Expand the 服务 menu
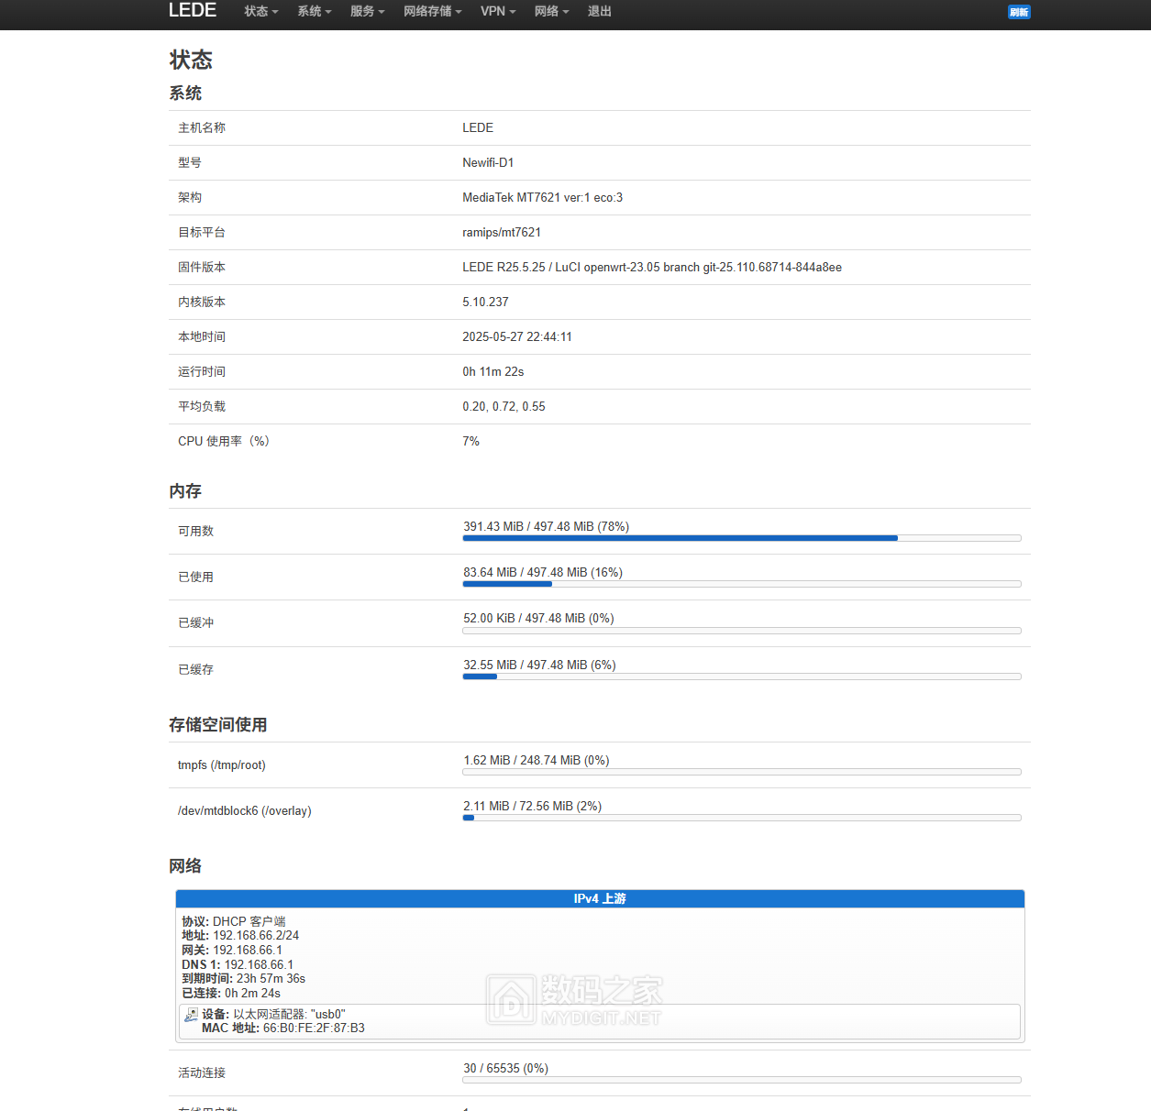Viewport: 1151px width, 1111px height. point(368,12)
